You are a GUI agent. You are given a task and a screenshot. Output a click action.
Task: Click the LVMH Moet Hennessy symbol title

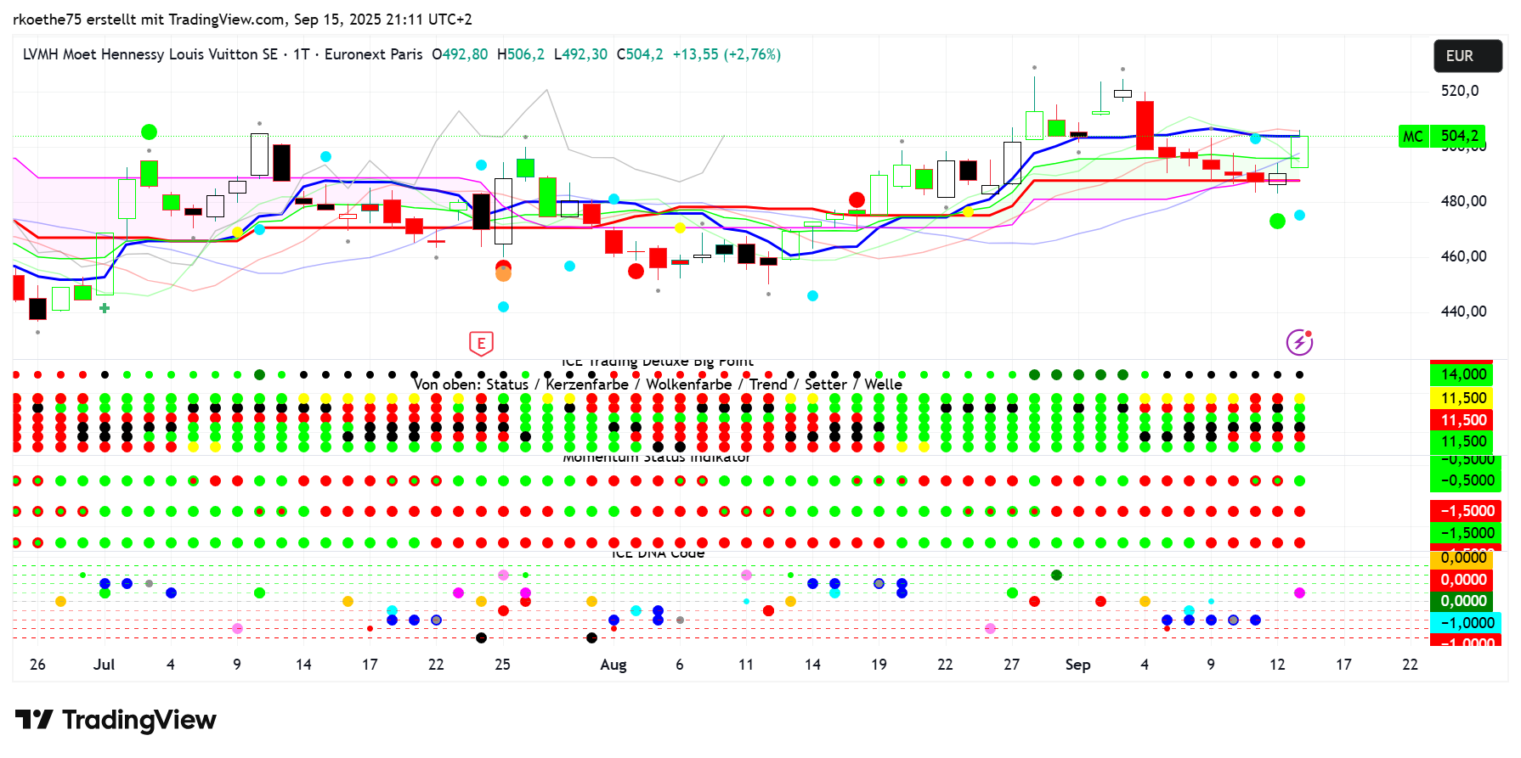pos(150,54)
